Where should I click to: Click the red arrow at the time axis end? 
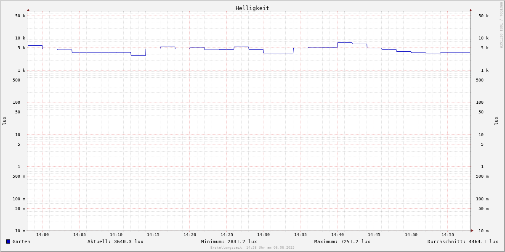(472, 231)
